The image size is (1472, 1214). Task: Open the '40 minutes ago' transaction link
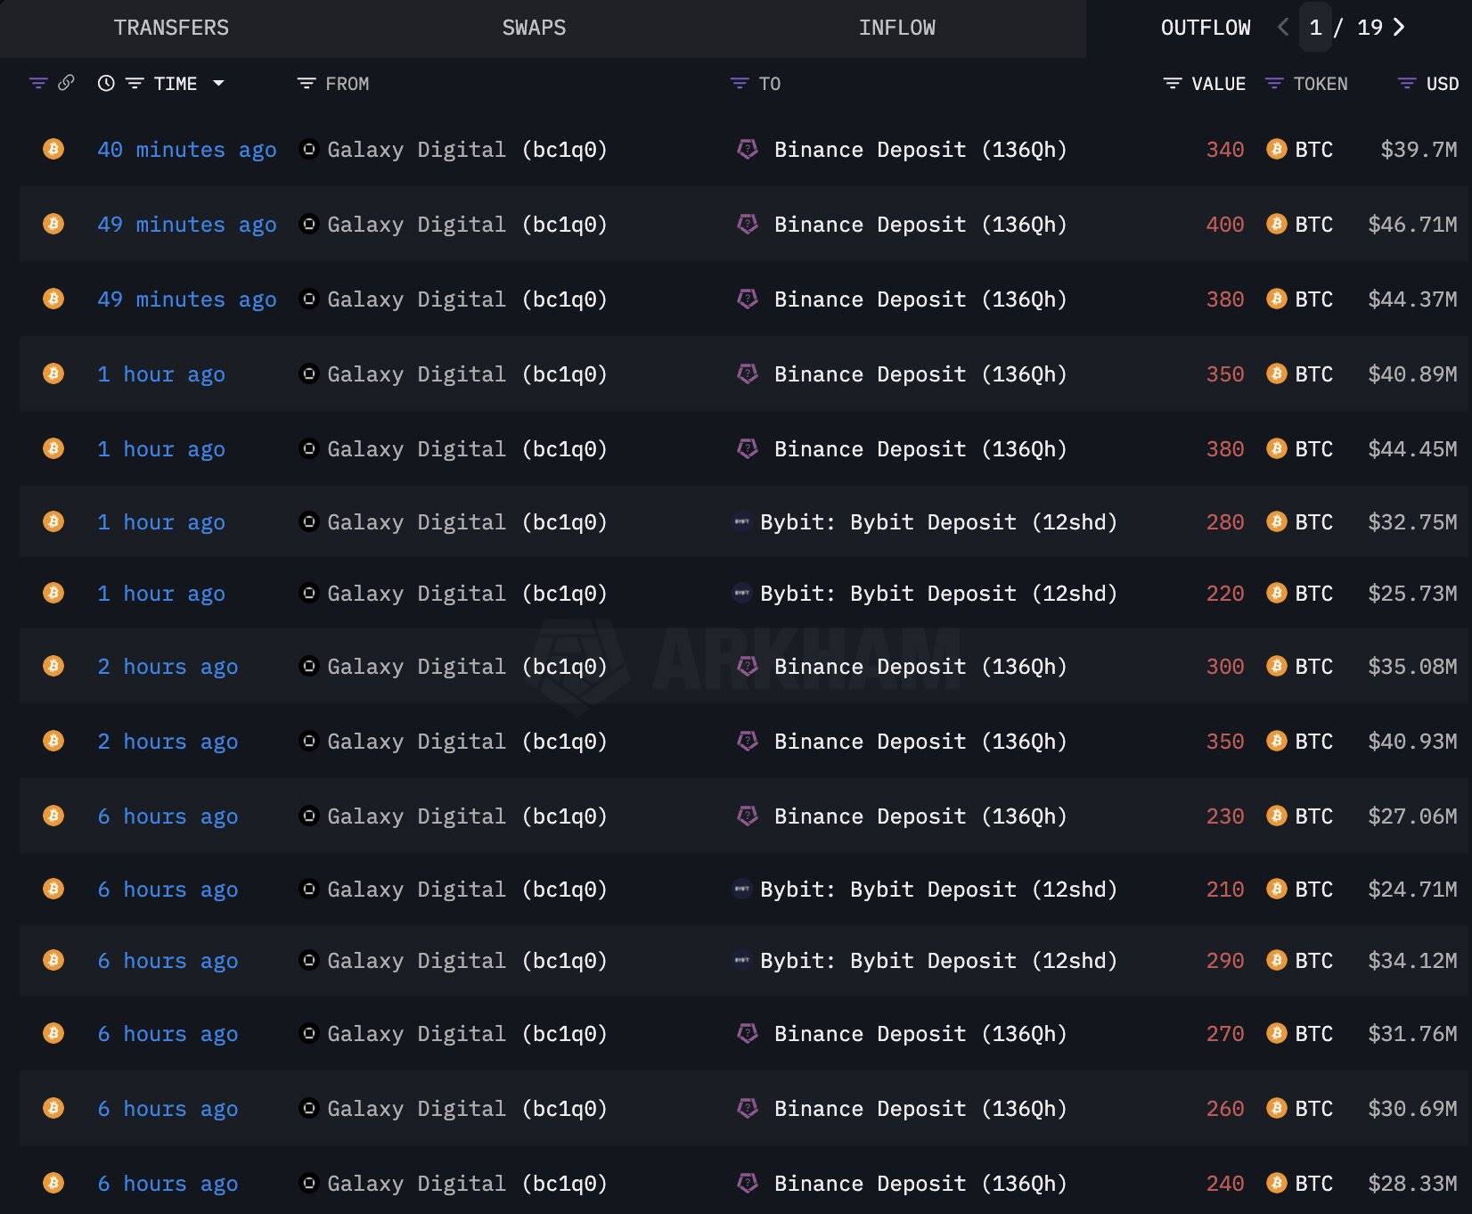pyautogui.click(x=187, y=150)
